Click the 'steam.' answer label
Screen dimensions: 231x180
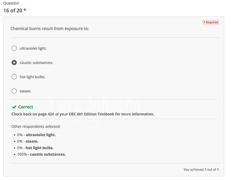[26, 91]
